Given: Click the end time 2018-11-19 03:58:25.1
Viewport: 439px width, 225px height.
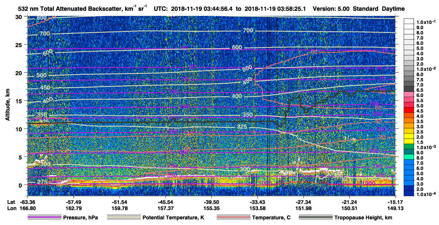Looking at the screenshot, I should [x=275, y=9].
